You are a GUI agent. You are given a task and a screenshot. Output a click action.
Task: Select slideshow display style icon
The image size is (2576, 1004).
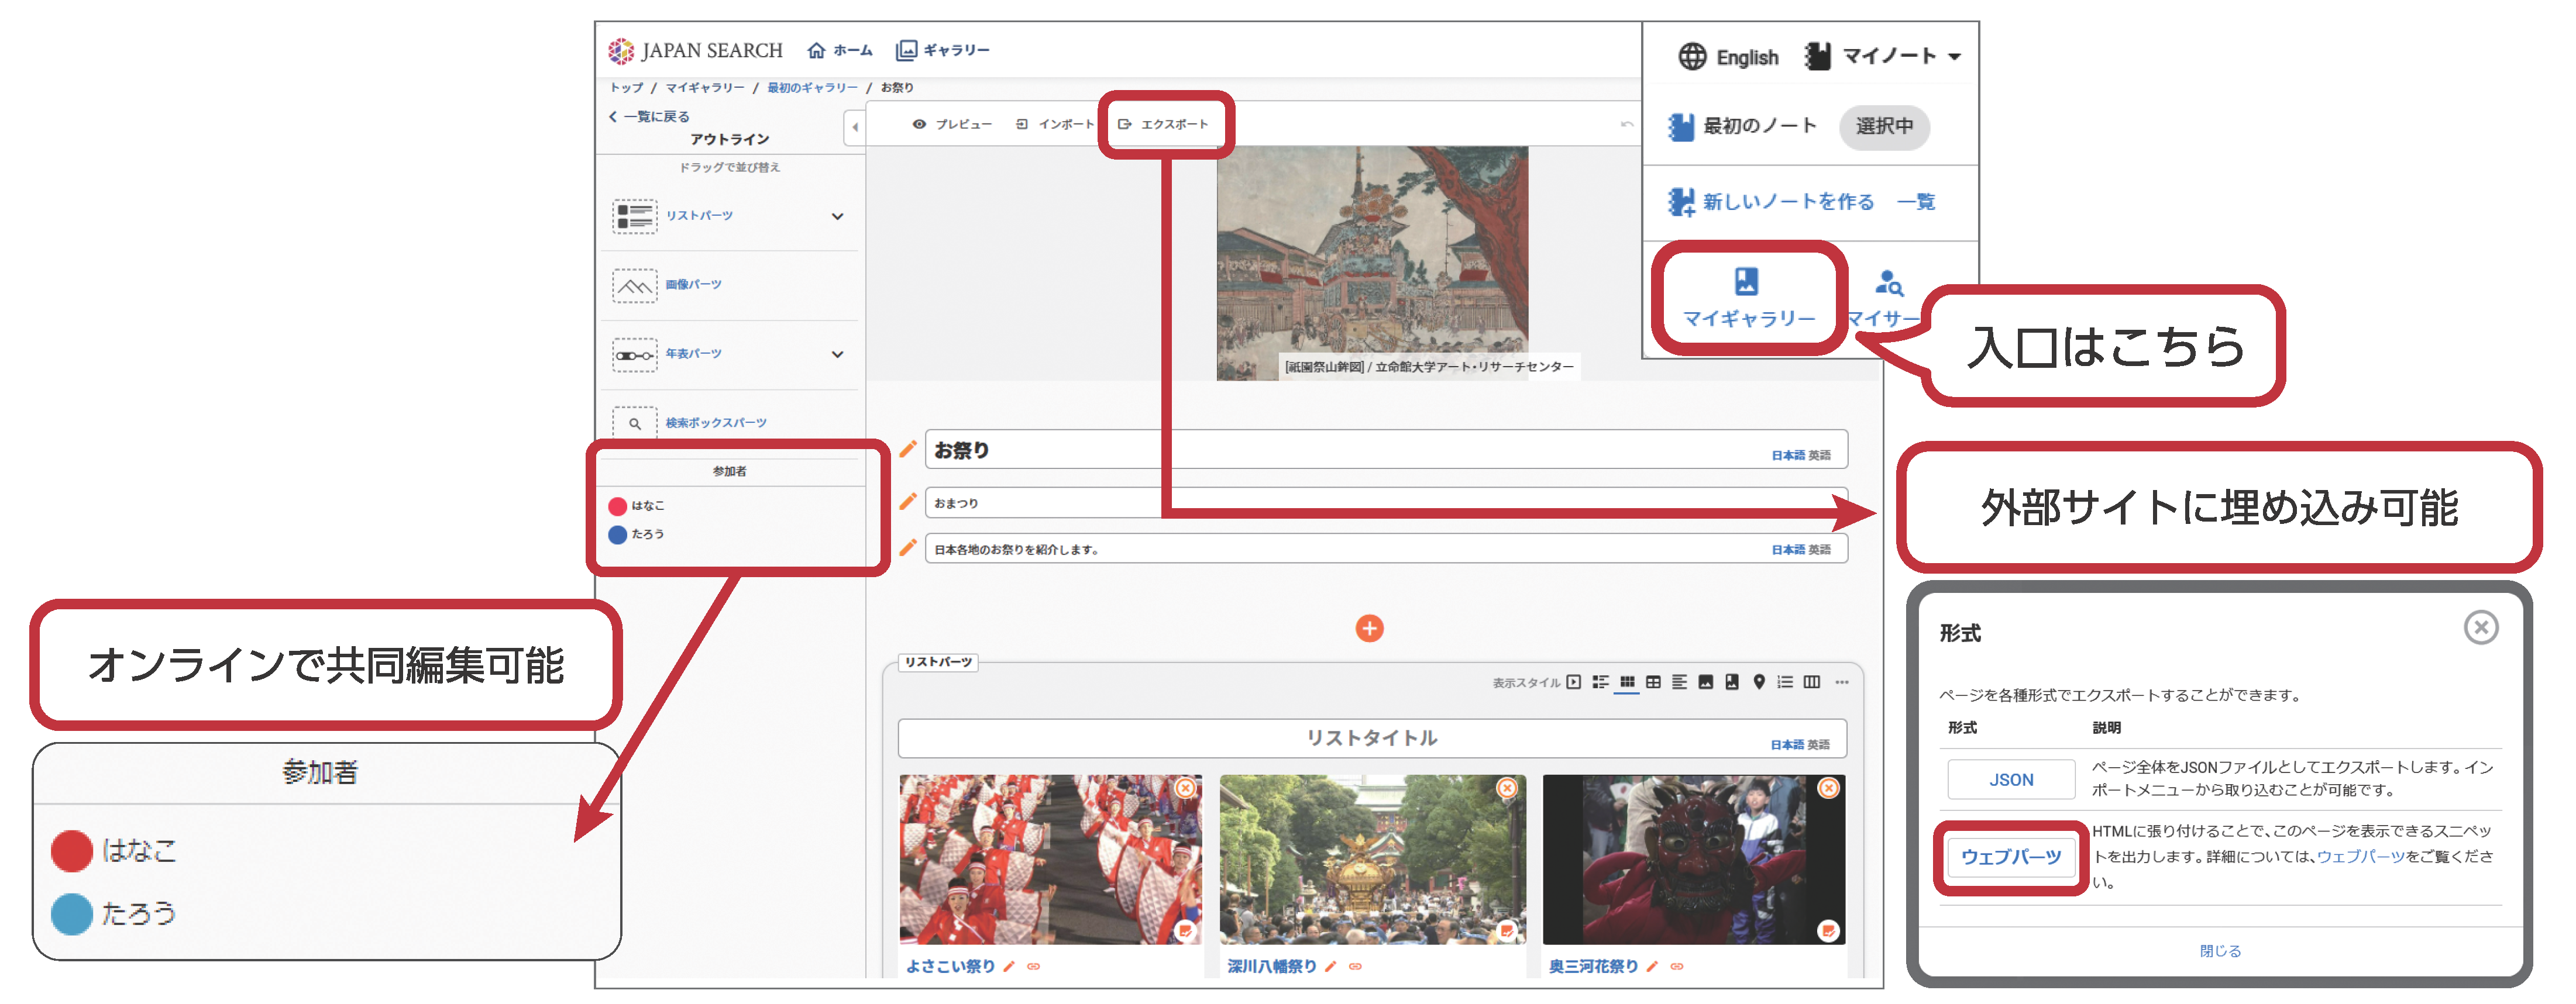pos(1574,682)
